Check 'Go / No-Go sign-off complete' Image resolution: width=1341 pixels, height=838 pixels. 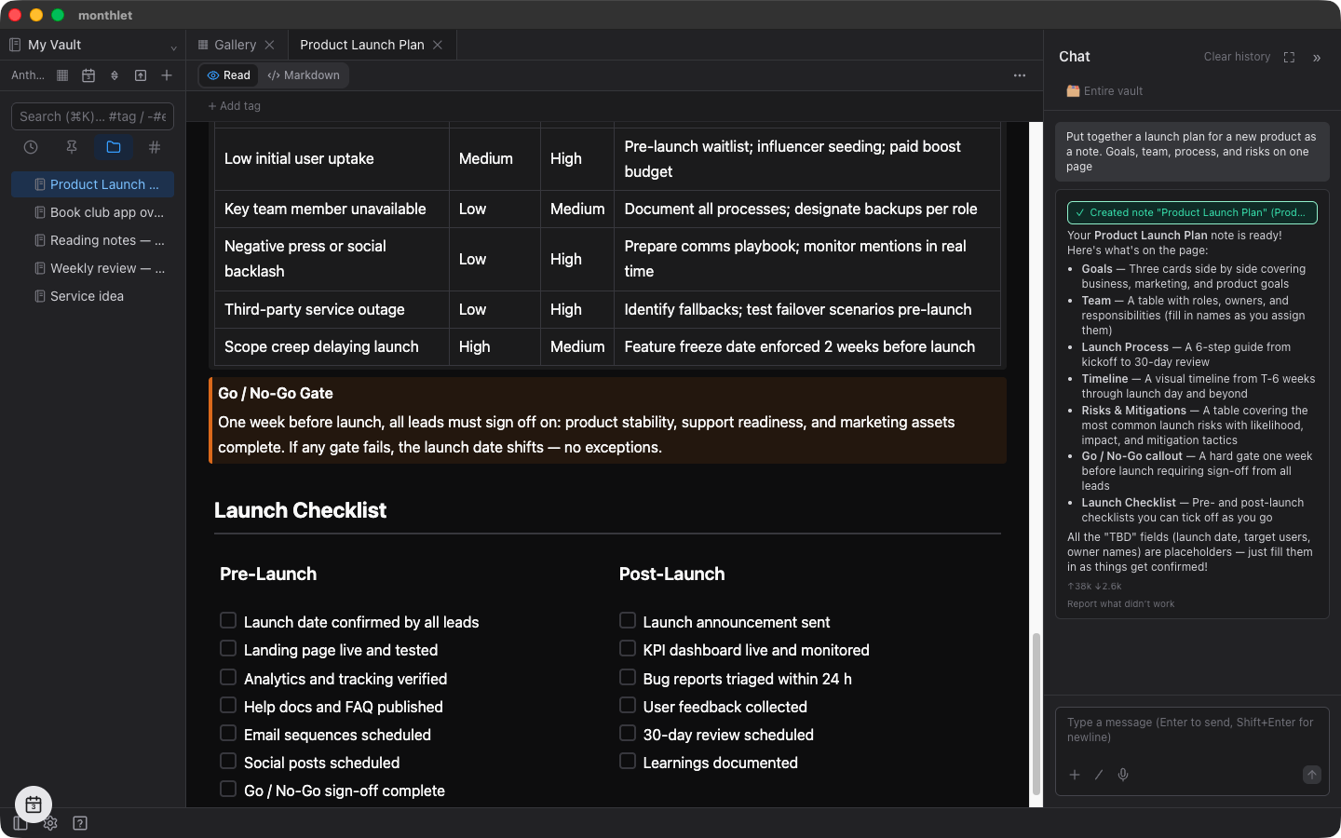point(228,789)
